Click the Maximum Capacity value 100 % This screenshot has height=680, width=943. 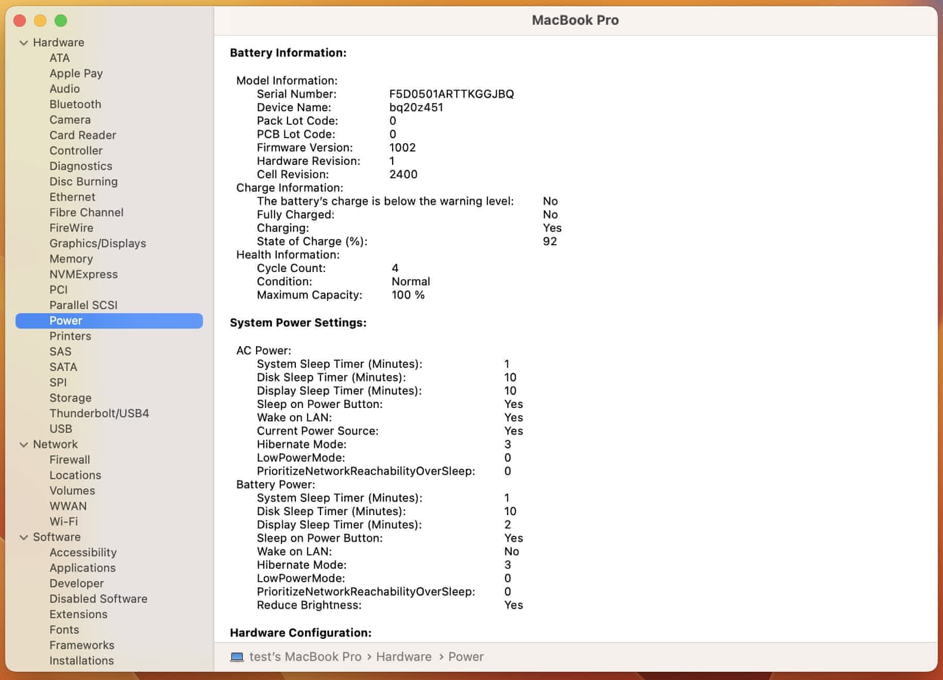click(x=408, y=295)
